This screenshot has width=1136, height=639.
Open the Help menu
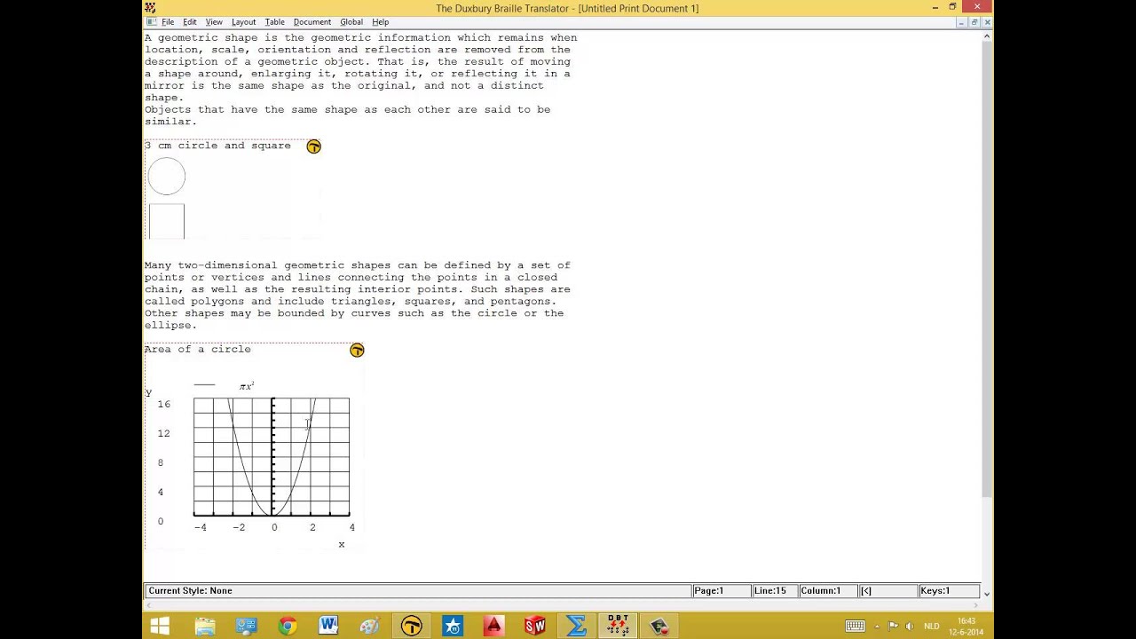point(380,22)
